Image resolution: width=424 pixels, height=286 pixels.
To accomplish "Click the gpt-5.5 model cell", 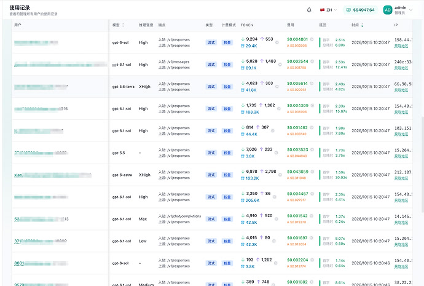I will click(x=119, y=153).
